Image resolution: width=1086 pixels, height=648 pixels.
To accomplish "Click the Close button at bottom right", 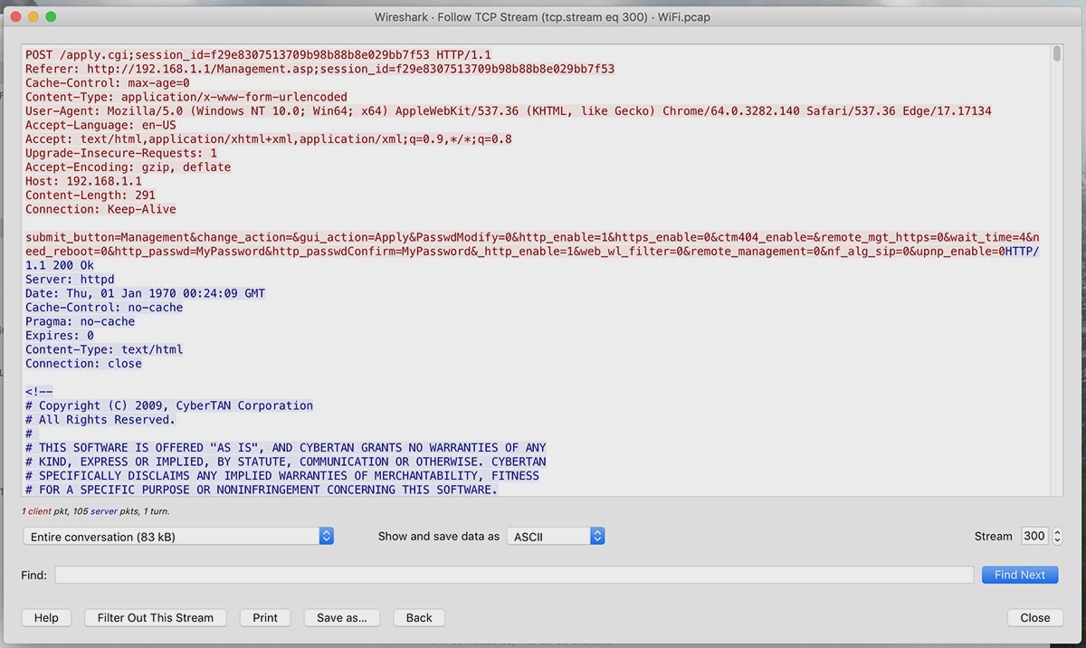I will coord(1035,618).
